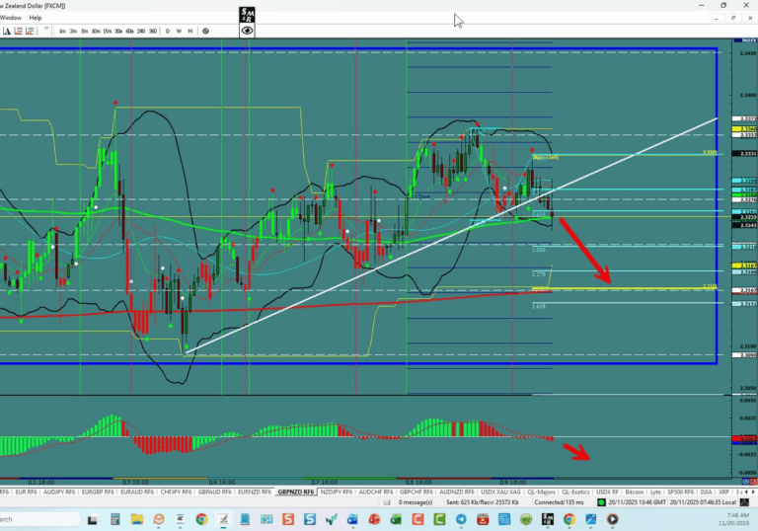Open the Help menu
Viewport: 758px width, 531px height.
(x=36, y=18)
